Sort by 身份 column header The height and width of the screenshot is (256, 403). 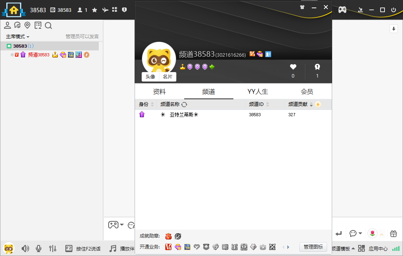[x=146, y=104]
